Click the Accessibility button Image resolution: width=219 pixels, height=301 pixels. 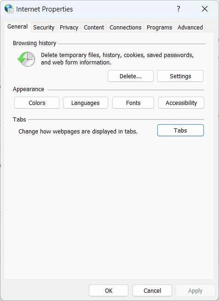[x=181, y=103]
